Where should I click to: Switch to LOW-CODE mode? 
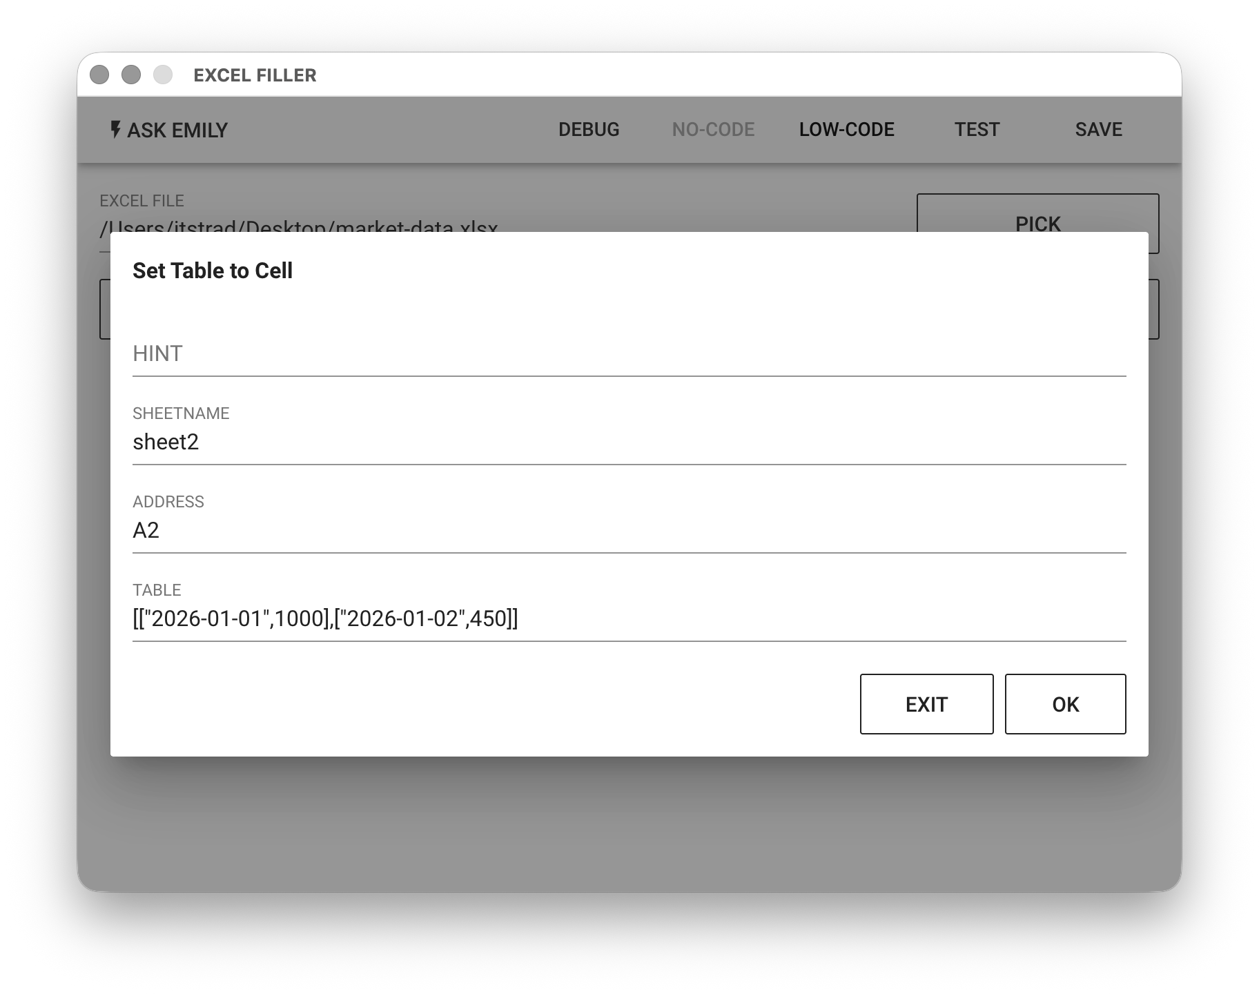(846, 130)
